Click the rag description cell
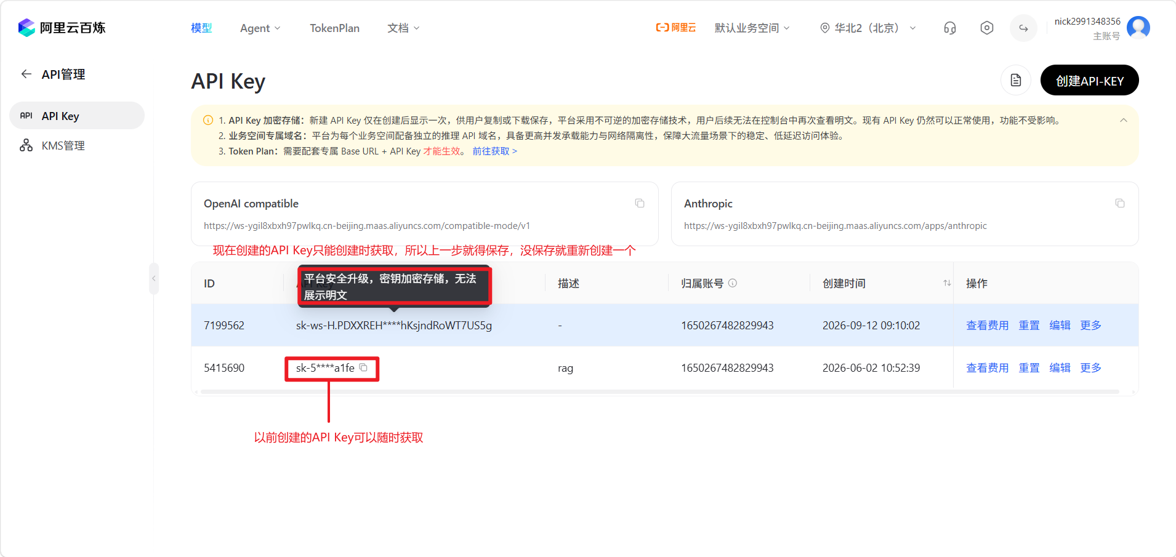This screenshot has width=1176, height=557. pyautogui.click(x=565, y=368)
